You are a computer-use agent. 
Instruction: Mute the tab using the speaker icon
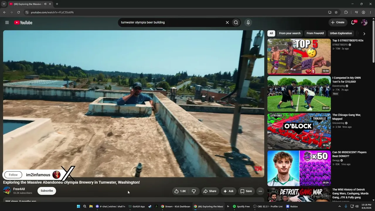point(45,4)
